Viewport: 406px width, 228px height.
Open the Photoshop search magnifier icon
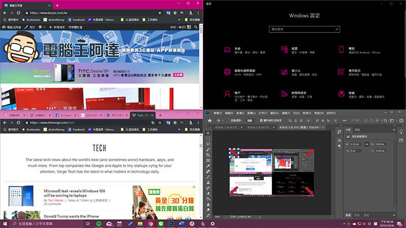click(x=386, y=121)
